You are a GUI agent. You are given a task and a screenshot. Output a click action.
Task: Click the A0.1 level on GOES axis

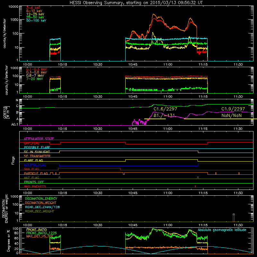coord(15,125)
